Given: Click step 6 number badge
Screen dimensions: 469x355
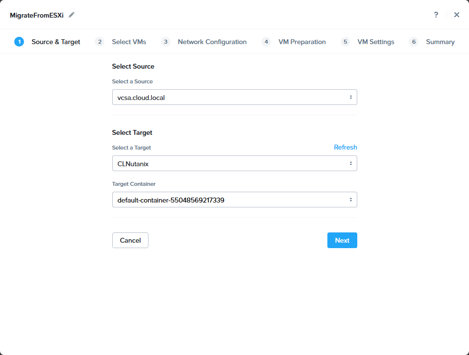Looking at the screenshot, I should (414, 42).
